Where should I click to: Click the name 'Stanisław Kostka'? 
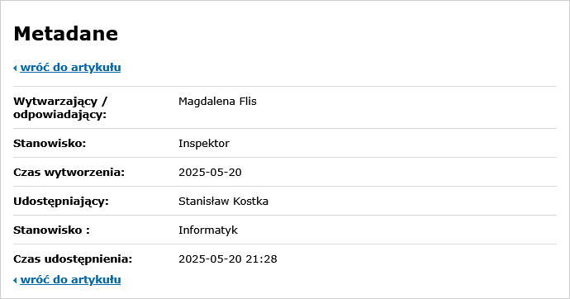pos(223,202)
